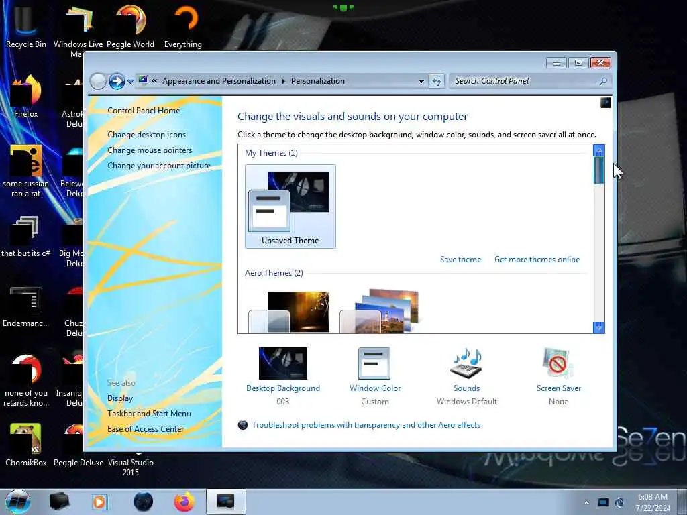The width and height of the screenshot is (687, 515).
Task: Open the Peggle World desktop icon
Action: click(131, 26)
